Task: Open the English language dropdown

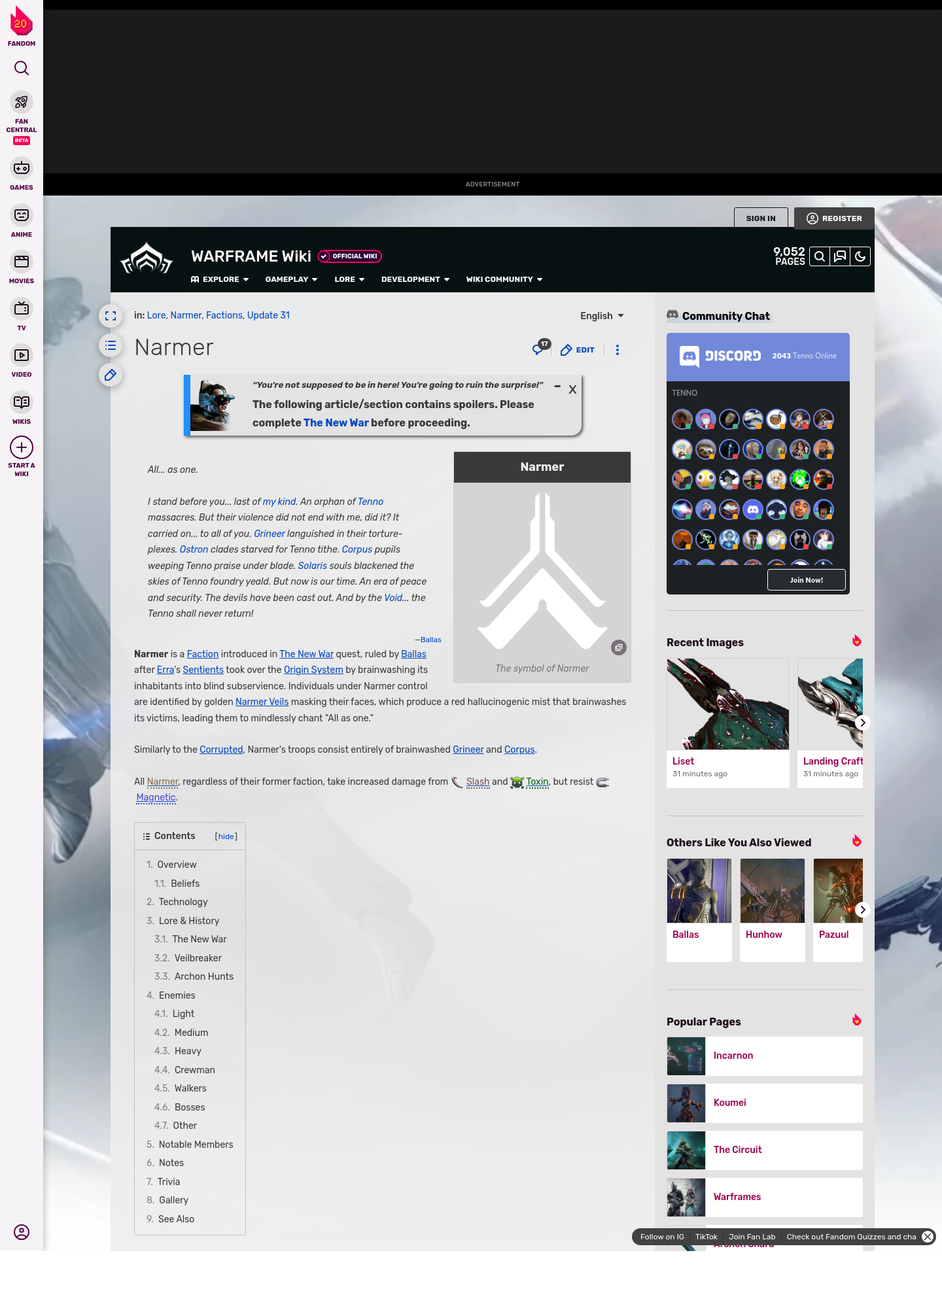Action: coord(602,316)
